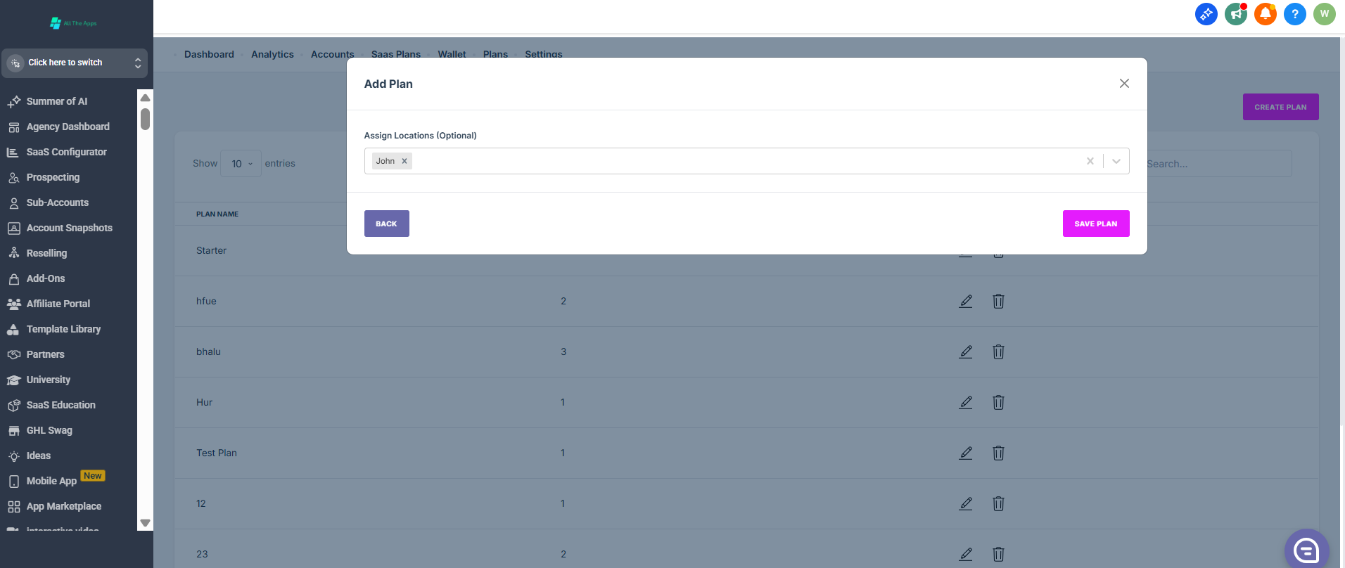Delete plan 12 with trash icon

pyautogui.click(x=998, y=503)
